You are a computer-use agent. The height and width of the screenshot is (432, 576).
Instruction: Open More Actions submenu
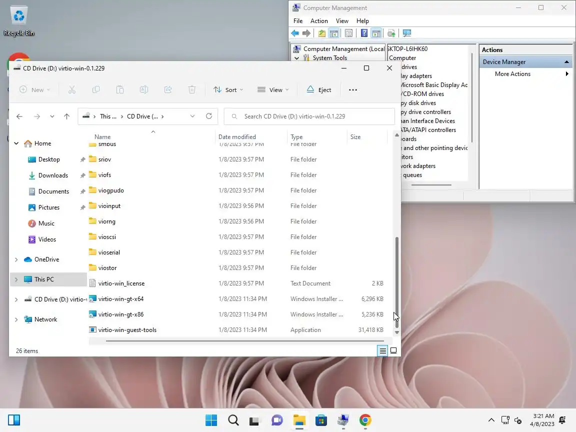point(526,74)
